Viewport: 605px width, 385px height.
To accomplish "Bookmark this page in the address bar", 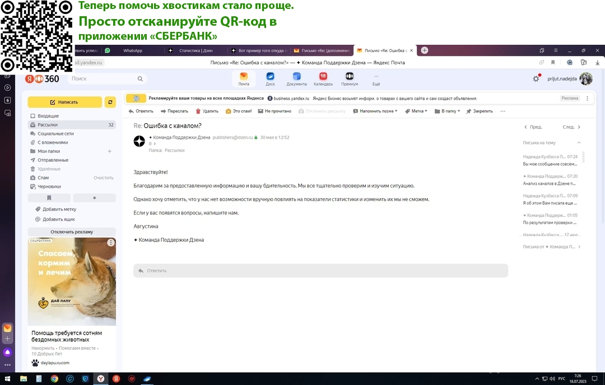I will click(x=553, y=63).
